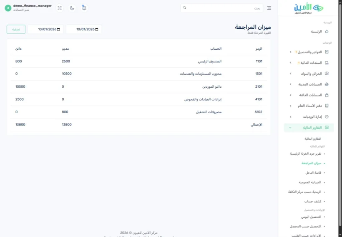Click credit value 800 in الصندوق الرئيسي row

point(18,61)
